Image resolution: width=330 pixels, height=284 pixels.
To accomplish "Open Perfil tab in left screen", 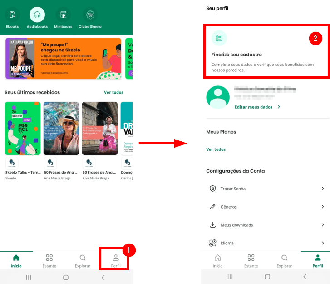I will (116, 261).
